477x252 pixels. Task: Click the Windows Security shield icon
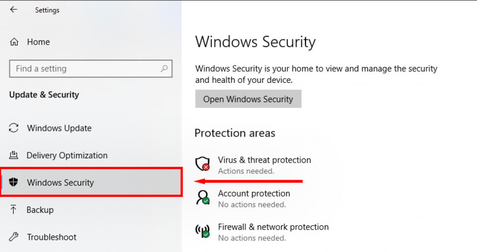(x=14, y=183)
